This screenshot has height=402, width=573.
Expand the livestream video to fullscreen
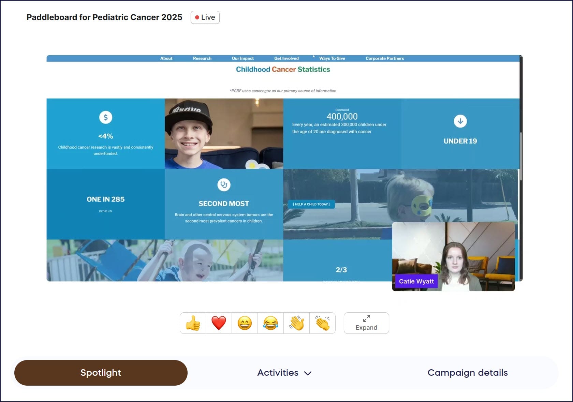coord(366,323)
